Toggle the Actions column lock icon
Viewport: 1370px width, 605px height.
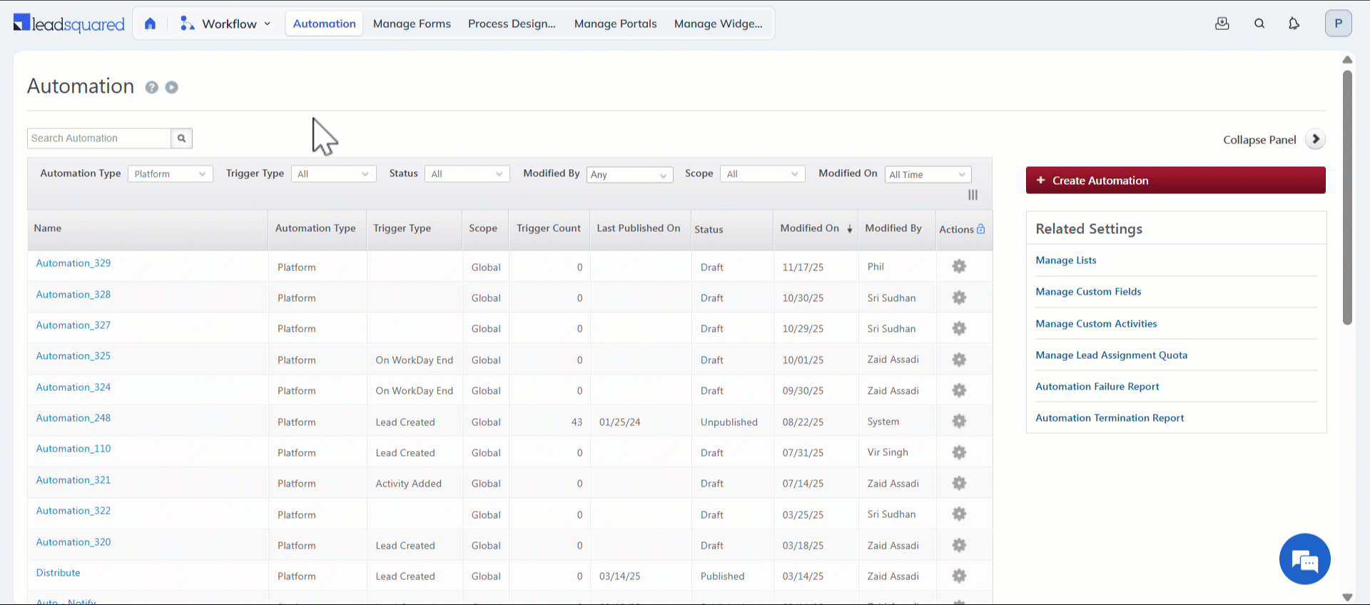(x=981, y=229)
